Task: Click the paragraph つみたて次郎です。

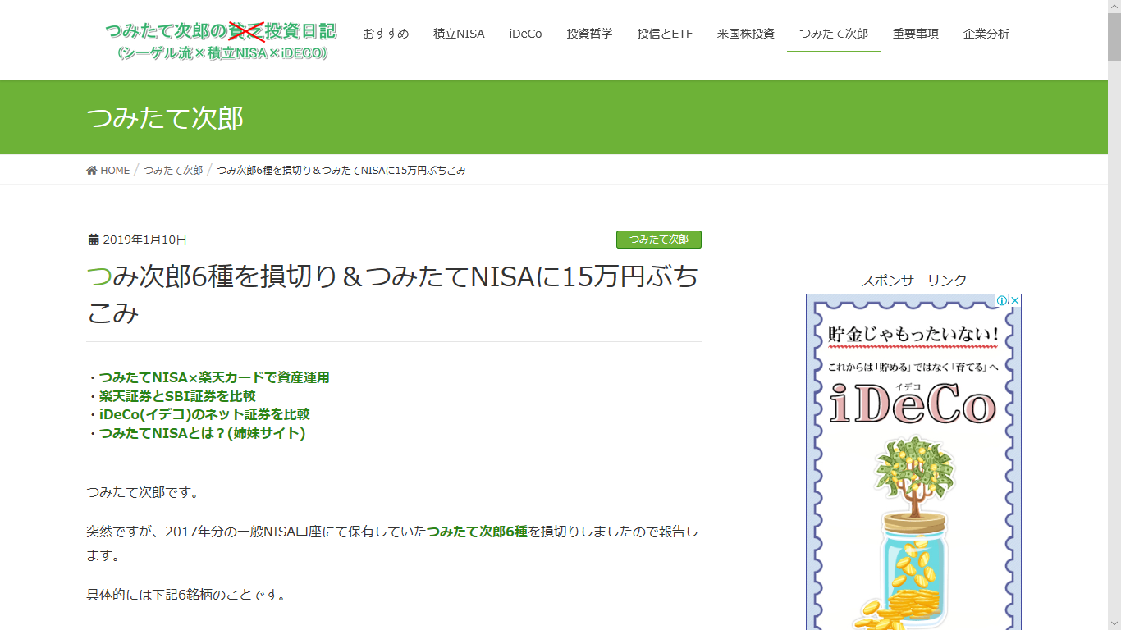Action: click(x=143, y=492)
